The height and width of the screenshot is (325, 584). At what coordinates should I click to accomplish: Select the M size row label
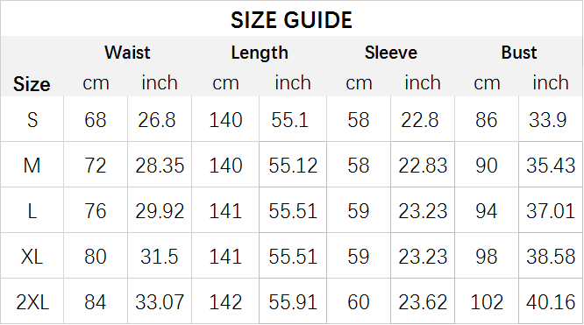(x=32, y=166)
